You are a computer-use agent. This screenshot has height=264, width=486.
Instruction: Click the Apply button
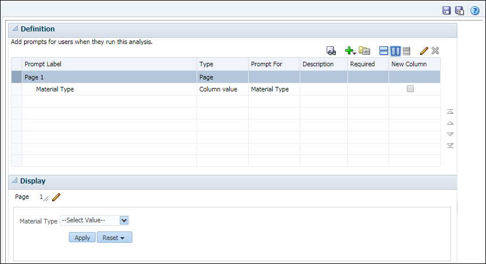click(82, 237)
